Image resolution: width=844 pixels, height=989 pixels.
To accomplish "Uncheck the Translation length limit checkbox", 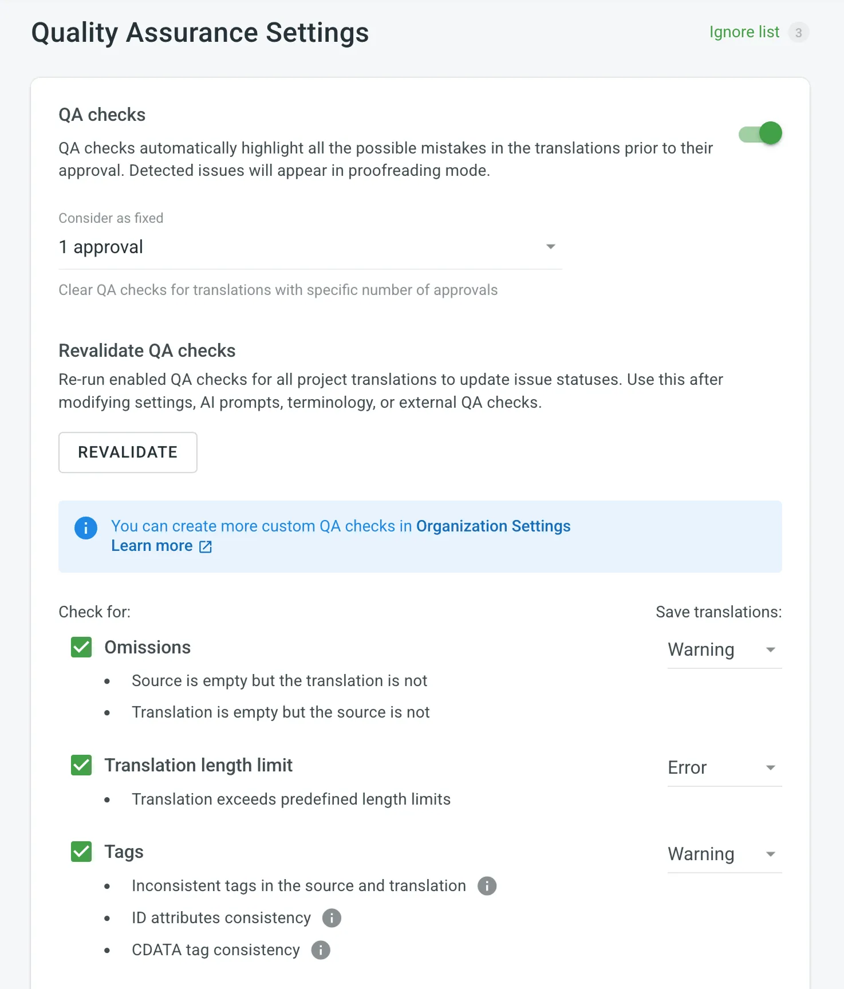I will click(x=81, y=766).
